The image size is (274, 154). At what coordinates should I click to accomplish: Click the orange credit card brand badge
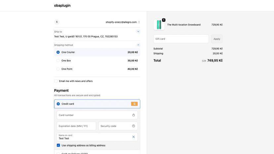coord(134,104)
